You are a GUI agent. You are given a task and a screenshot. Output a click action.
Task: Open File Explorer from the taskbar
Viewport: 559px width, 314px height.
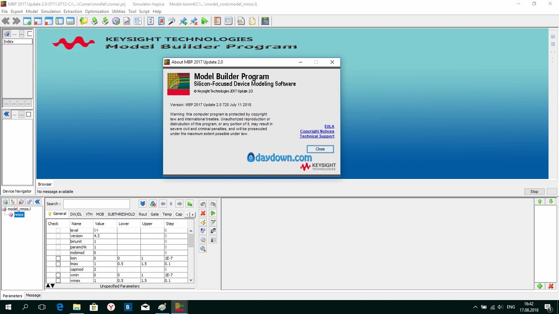[76, 307]
